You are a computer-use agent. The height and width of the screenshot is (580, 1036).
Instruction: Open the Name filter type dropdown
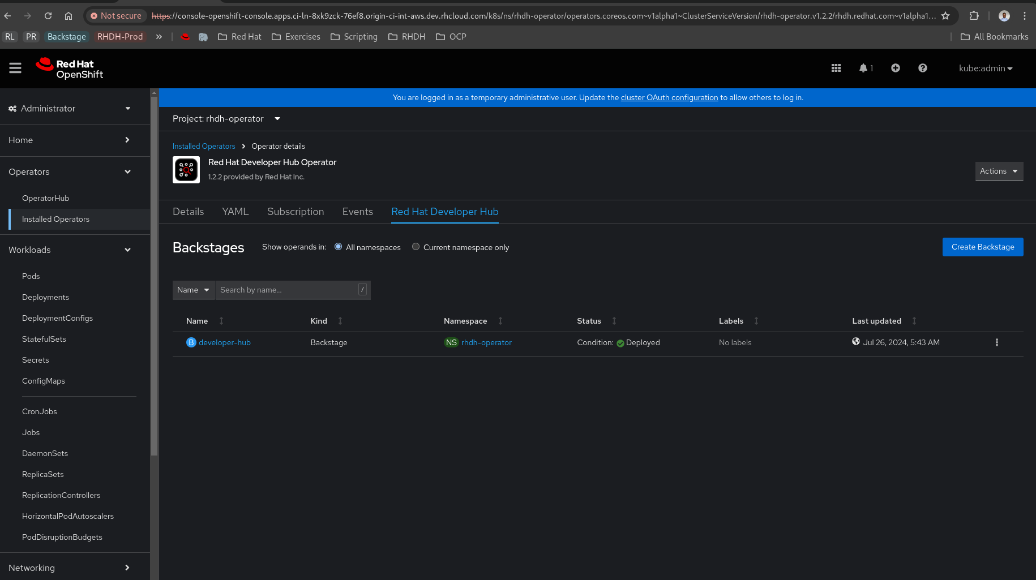tap(194, 290)
